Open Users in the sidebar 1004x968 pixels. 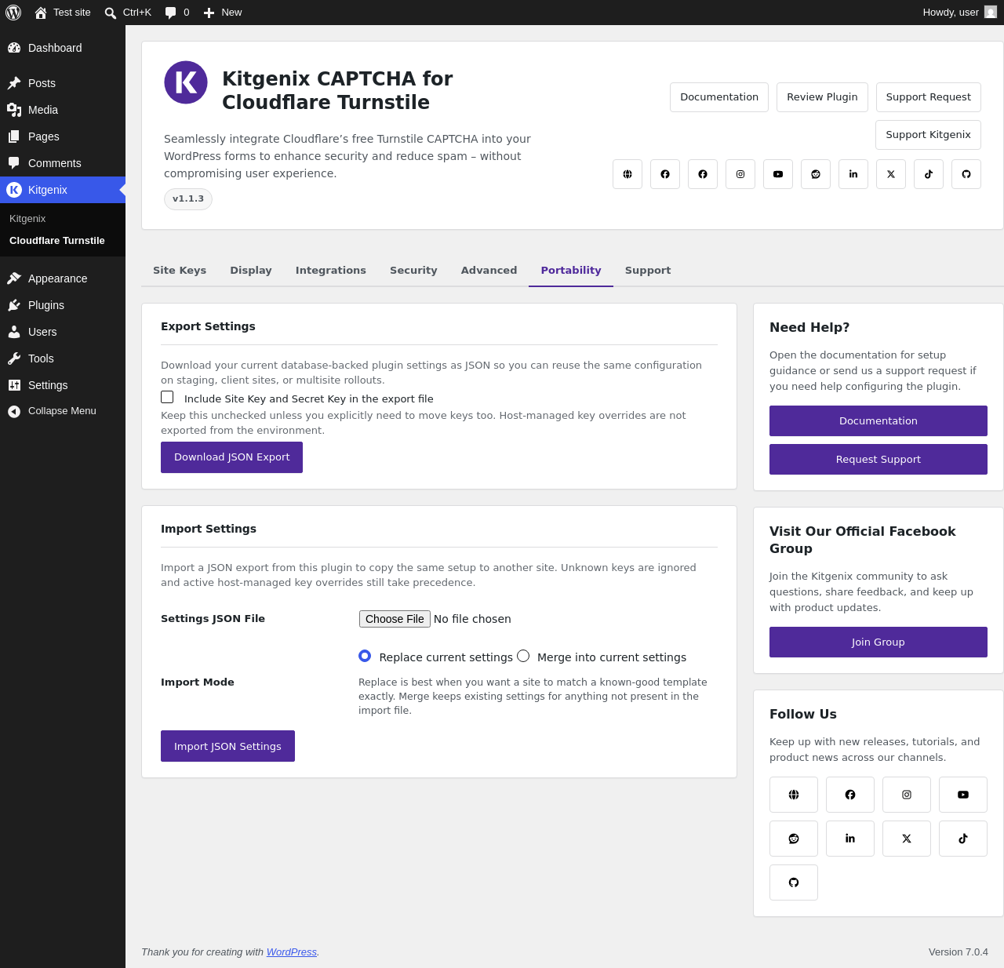pos(63,332)
